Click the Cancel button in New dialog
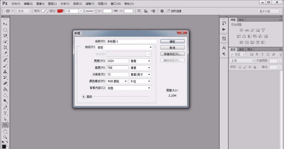Viewport: 284px width, 149px height. tap(172, 48)
